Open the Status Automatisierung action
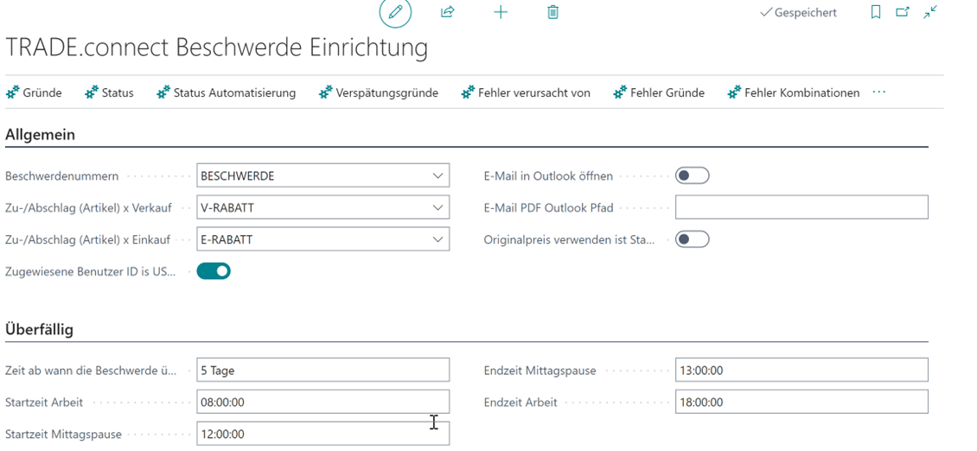This screenshot has width=977, height=451. [x=227, y=92]
